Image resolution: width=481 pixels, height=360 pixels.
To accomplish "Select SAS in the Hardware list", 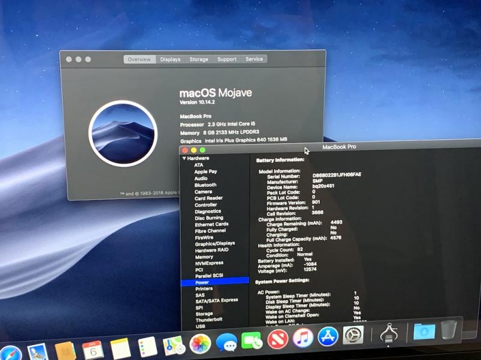I will tap(200, 295).
